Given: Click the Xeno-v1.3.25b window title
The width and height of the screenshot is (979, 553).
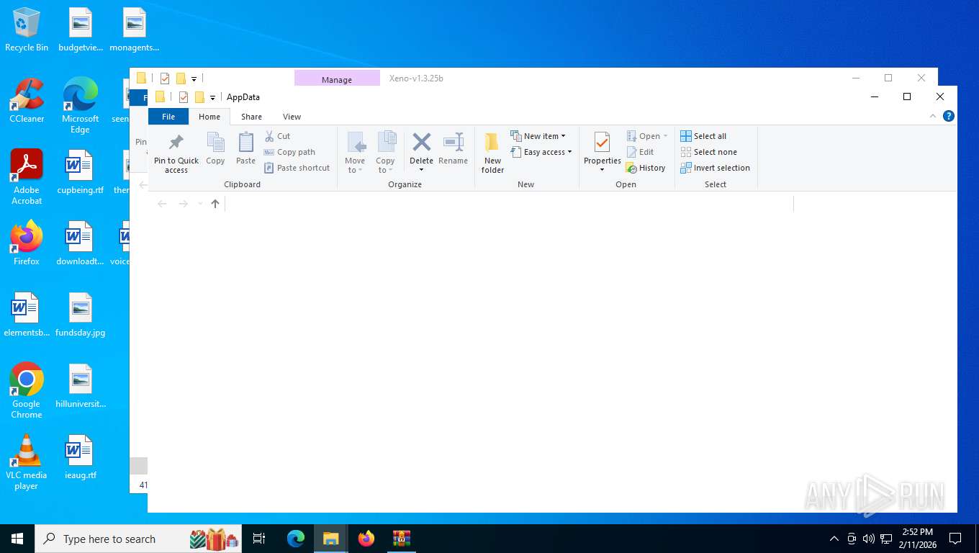Looking at the screenshot, I should pyautogui.click(x=416, y=78).
